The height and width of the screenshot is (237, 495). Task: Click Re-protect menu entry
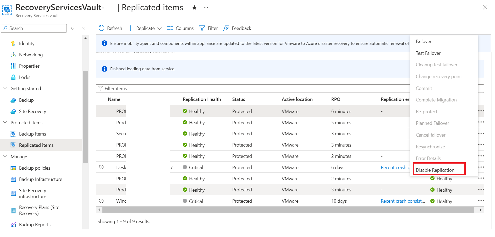427,112
